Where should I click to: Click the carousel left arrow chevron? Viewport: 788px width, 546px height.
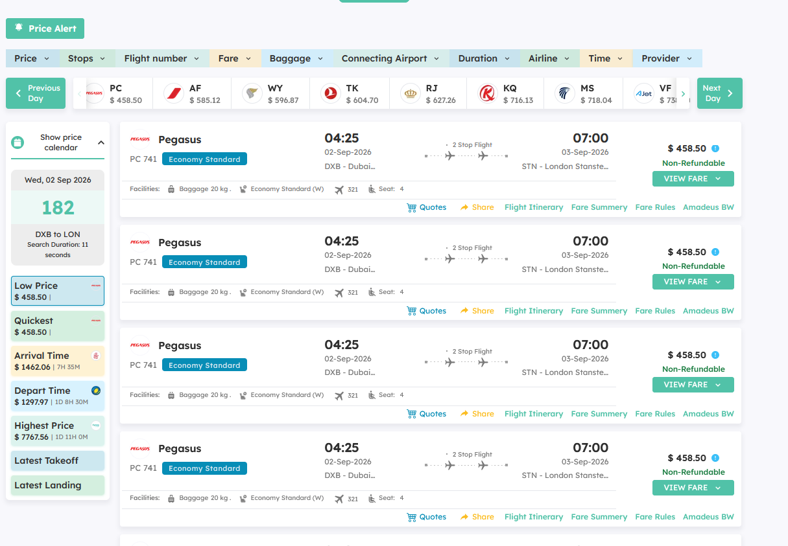80,94
